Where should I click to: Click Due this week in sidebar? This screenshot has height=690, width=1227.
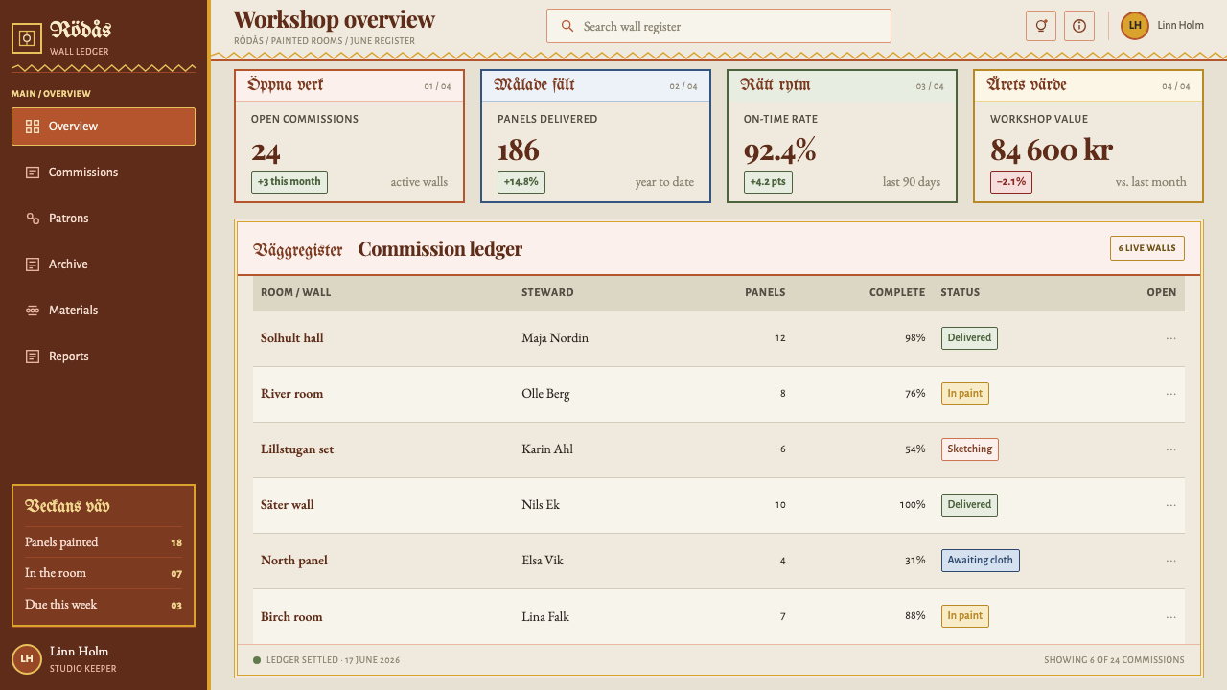click(104, 605)
